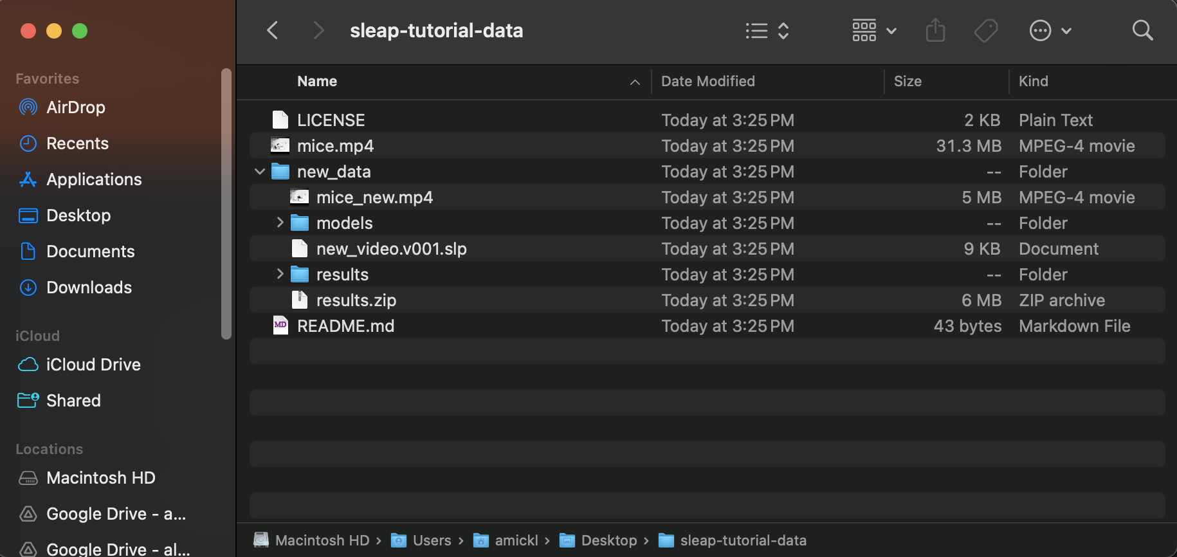Open the More actions ellipsis menu
This screenshot has width=1177, height=557.
coord(1050,30)
